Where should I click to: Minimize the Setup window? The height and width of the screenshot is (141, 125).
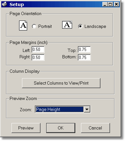[105, 4]
